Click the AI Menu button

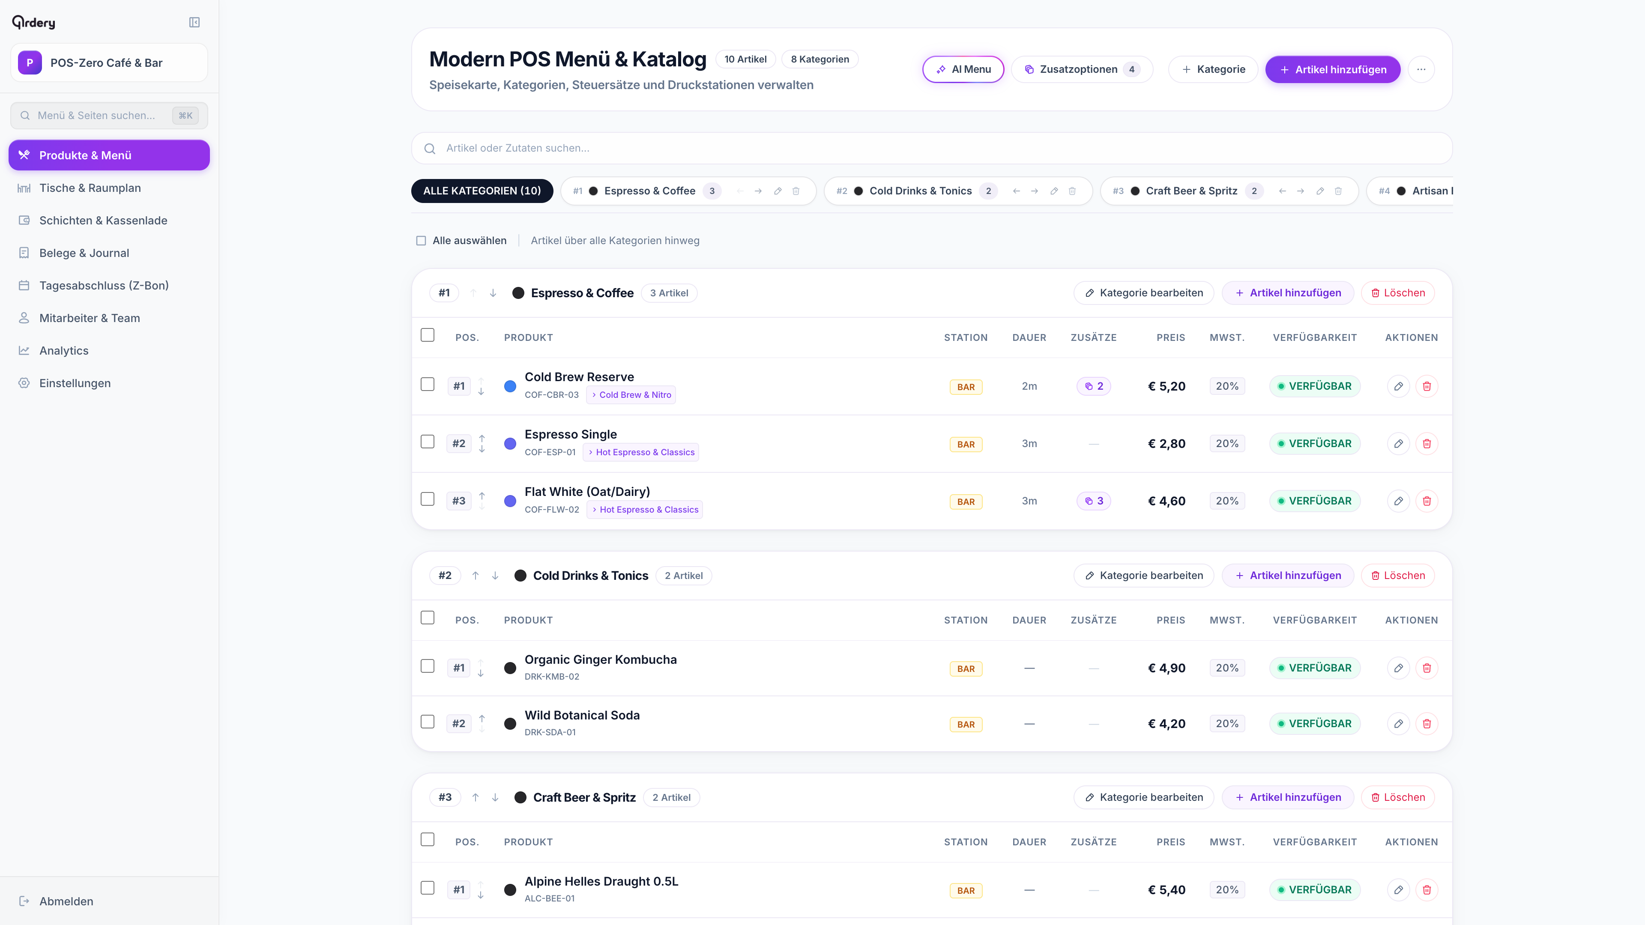[x=963, y=69]
